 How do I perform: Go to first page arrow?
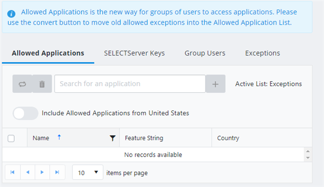point(13,172)
